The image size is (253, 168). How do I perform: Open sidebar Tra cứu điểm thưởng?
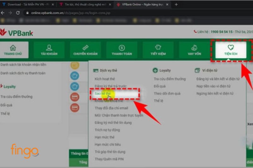pos(16,97)
